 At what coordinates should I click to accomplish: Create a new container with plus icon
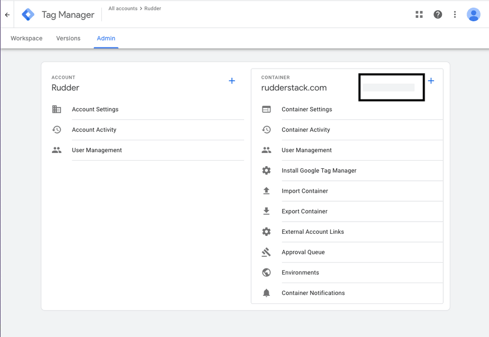(431, 81)
